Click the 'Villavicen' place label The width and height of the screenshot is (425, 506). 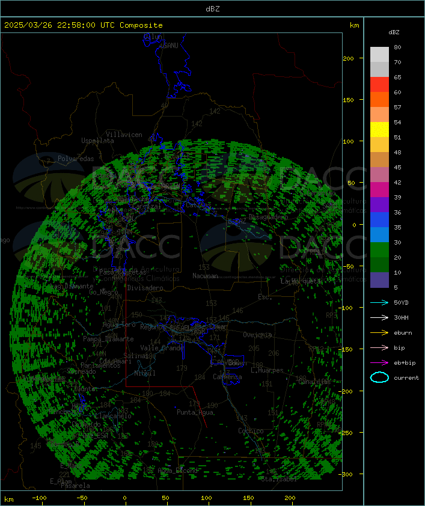pos(124,135)
